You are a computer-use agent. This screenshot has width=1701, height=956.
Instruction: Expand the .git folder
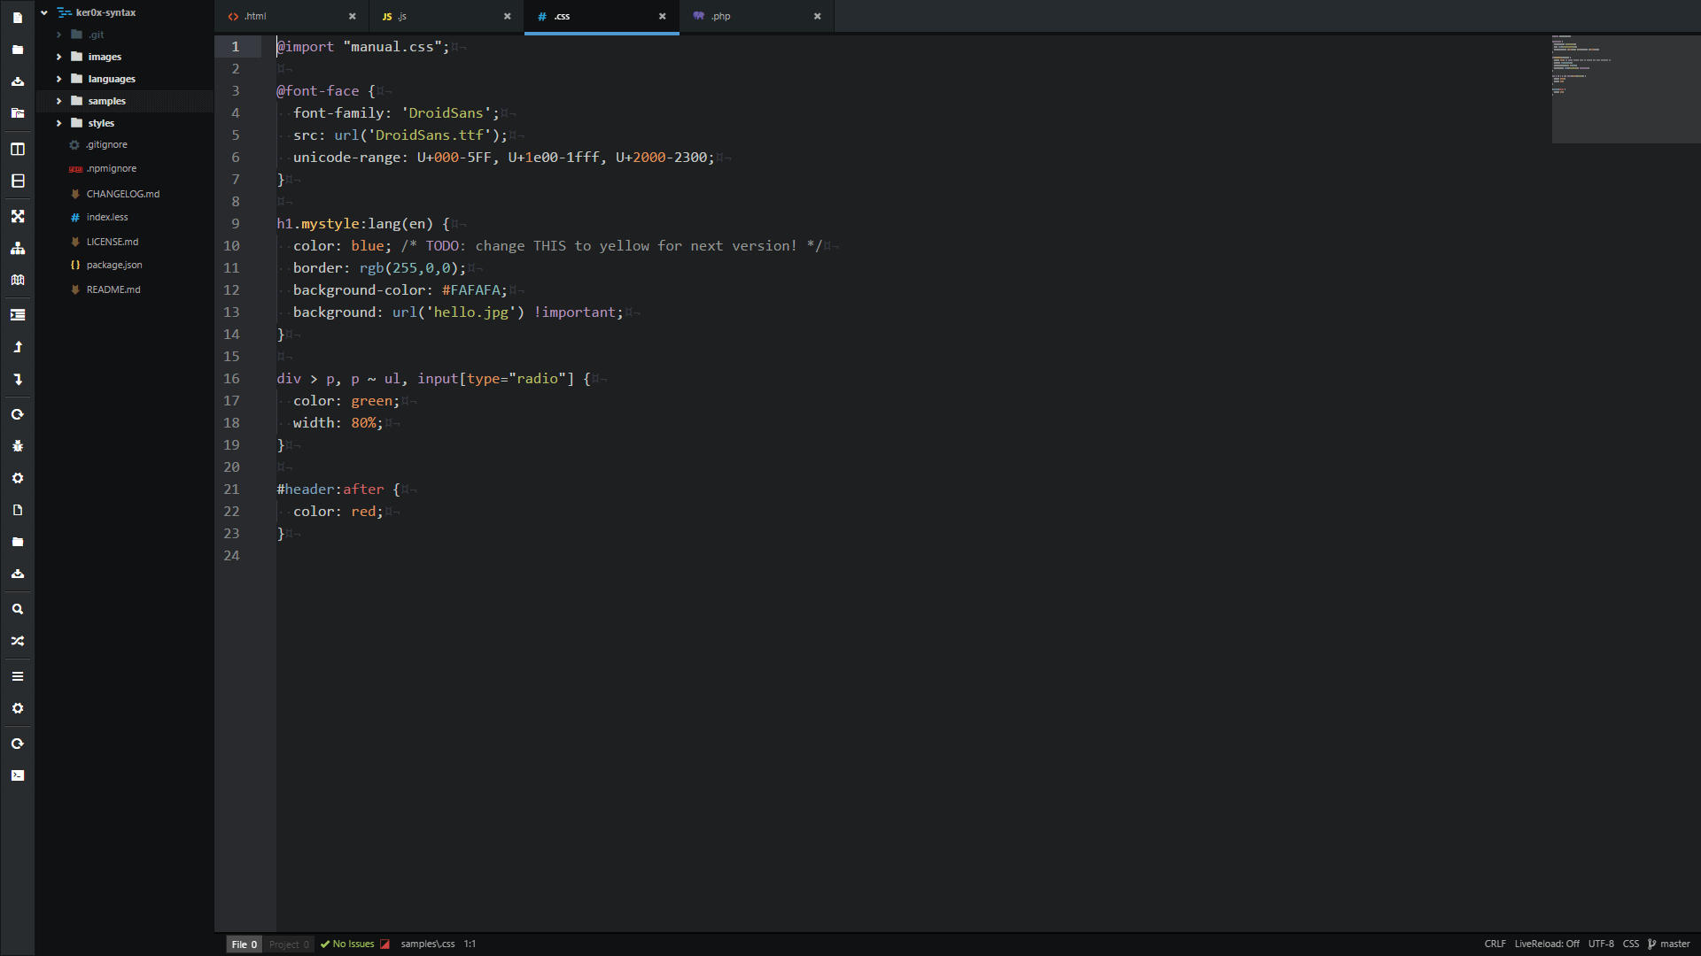59,35
